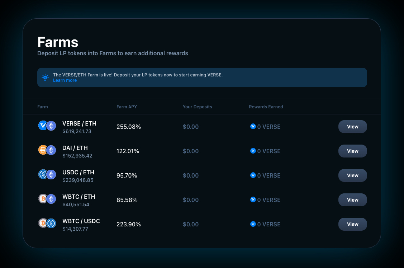This screenshot has width=404, height=268.
Task: Click the VERSE icon next to rewards in VERSE/ETH row
Action: pos(253,127)
